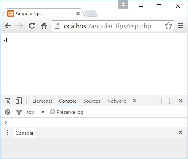Open DevTools customize menu
The width and height of the screenshot is (188, 159).
point(169,101)
